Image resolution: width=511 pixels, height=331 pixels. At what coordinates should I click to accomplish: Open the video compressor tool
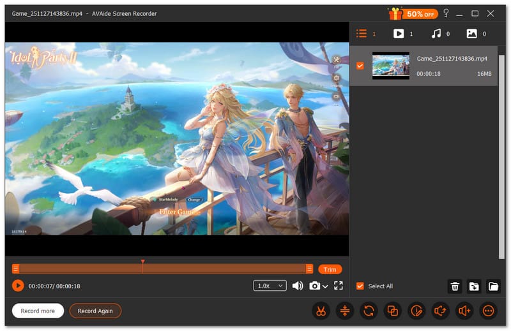click(344, 311)
